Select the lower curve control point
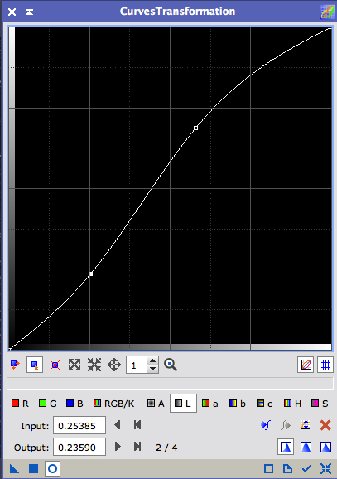The width and height of the screenshot is (337, 479). pyautogui.click(x=90, y=273)
